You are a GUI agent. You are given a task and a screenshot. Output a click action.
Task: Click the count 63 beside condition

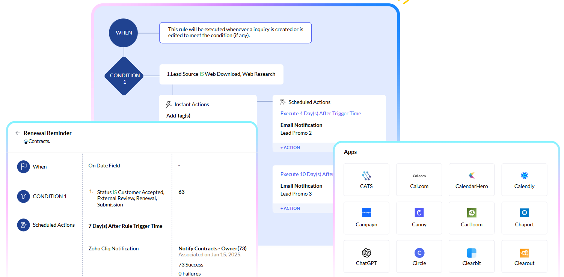tap(182, 192)
